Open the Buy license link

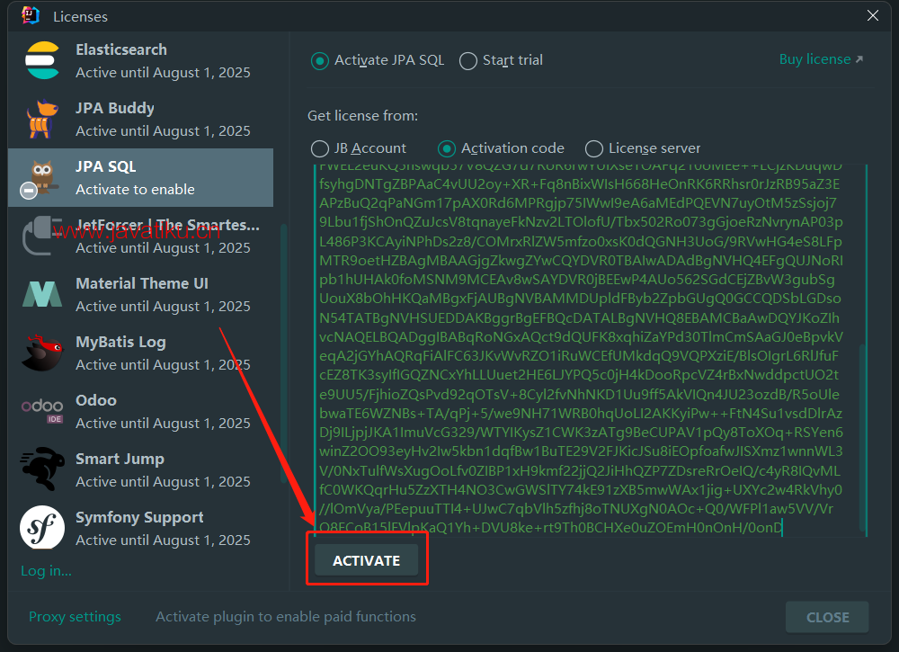point(821,59)
